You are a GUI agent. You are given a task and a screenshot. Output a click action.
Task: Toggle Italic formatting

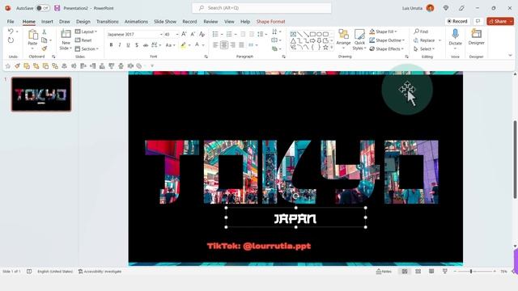point(120,45)
